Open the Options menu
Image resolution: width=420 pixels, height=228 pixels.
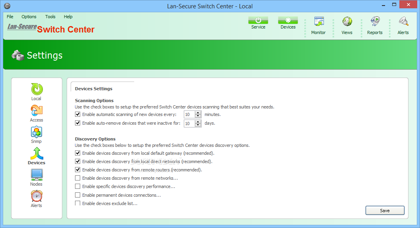click(x=29, y=17)
